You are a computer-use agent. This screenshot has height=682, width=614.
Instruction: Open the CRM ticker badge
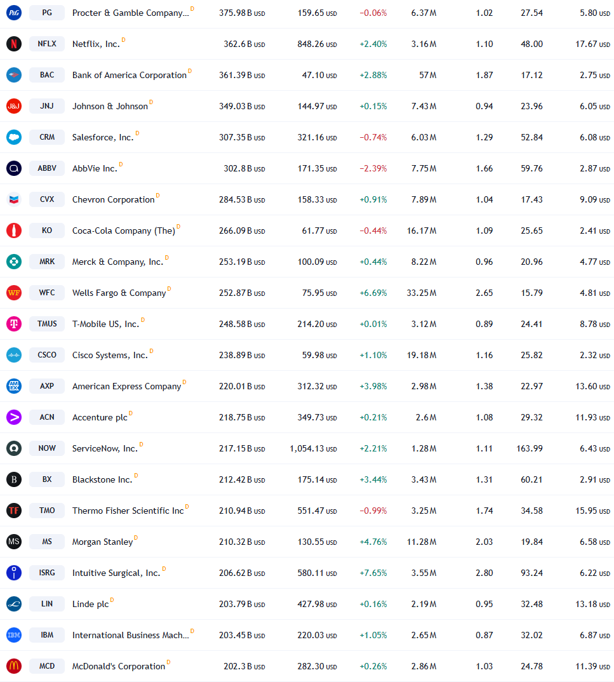(x=47, y=137)
